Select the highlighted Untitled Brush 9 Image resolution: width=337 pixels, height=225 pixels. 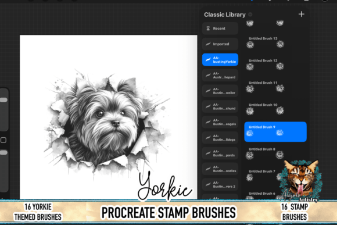(275, 131)
